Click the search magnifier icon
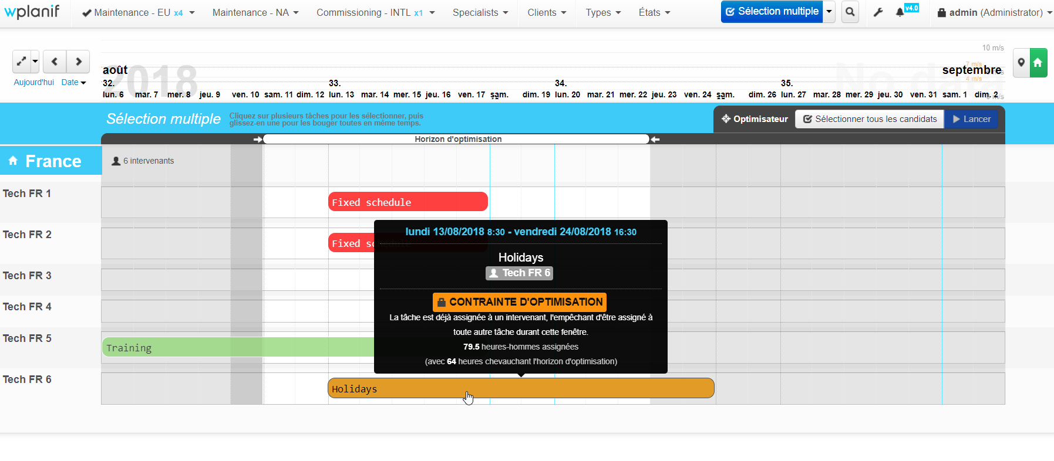Viewport: 1054px width, 461px height. (850, 12)
